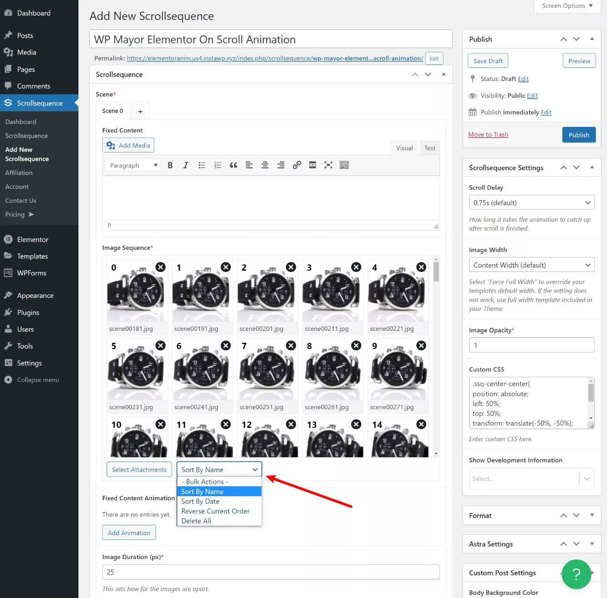Click the green help question mark

coord(576,574)
